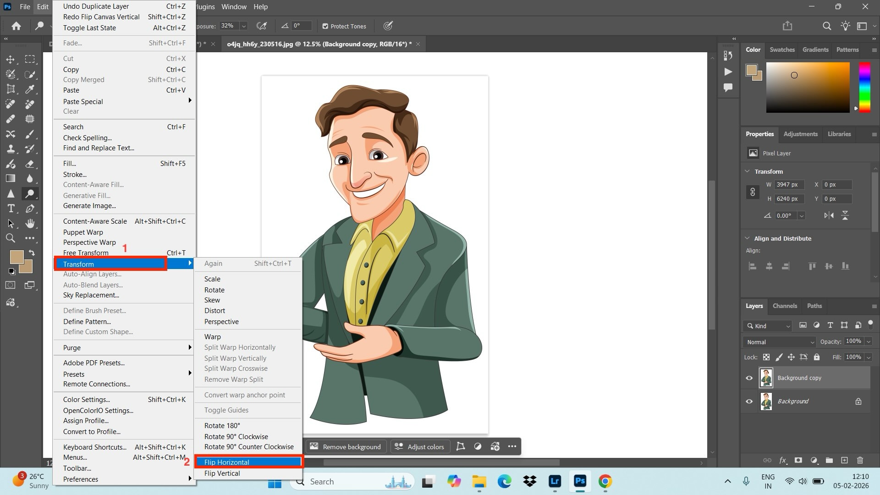Screen dimensions: 880x495
Task: Add a layer mask to the layer
Action: tap(798, 461)
